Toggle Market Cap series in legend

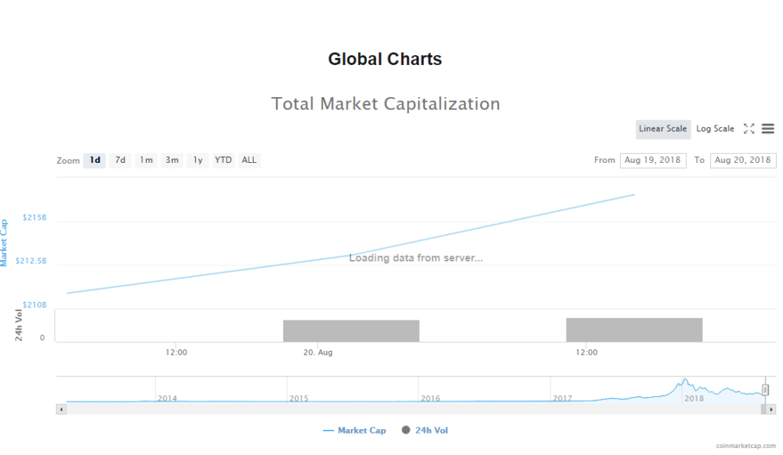tap(355, 431)
